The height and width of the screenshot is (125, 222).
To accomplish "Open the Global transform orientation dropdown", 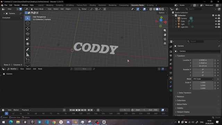I will pyautogui.click(x=84, y=9).
